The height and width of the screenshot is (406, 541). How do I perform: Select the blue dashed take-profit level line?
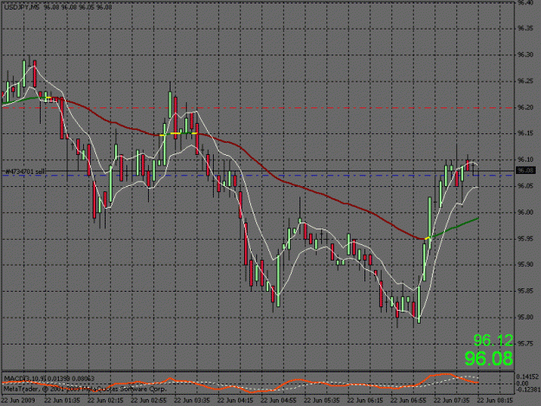258,176
